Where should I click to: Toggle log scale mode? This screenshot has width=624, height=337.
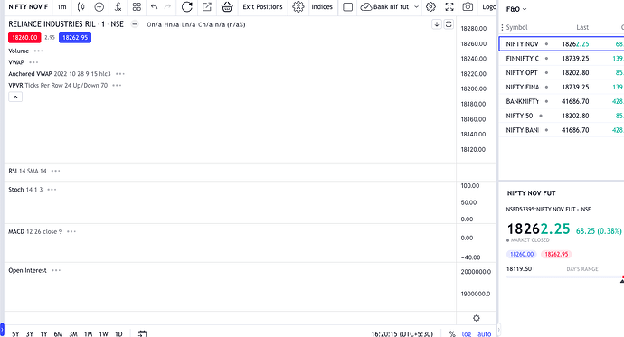coord(467,333)
